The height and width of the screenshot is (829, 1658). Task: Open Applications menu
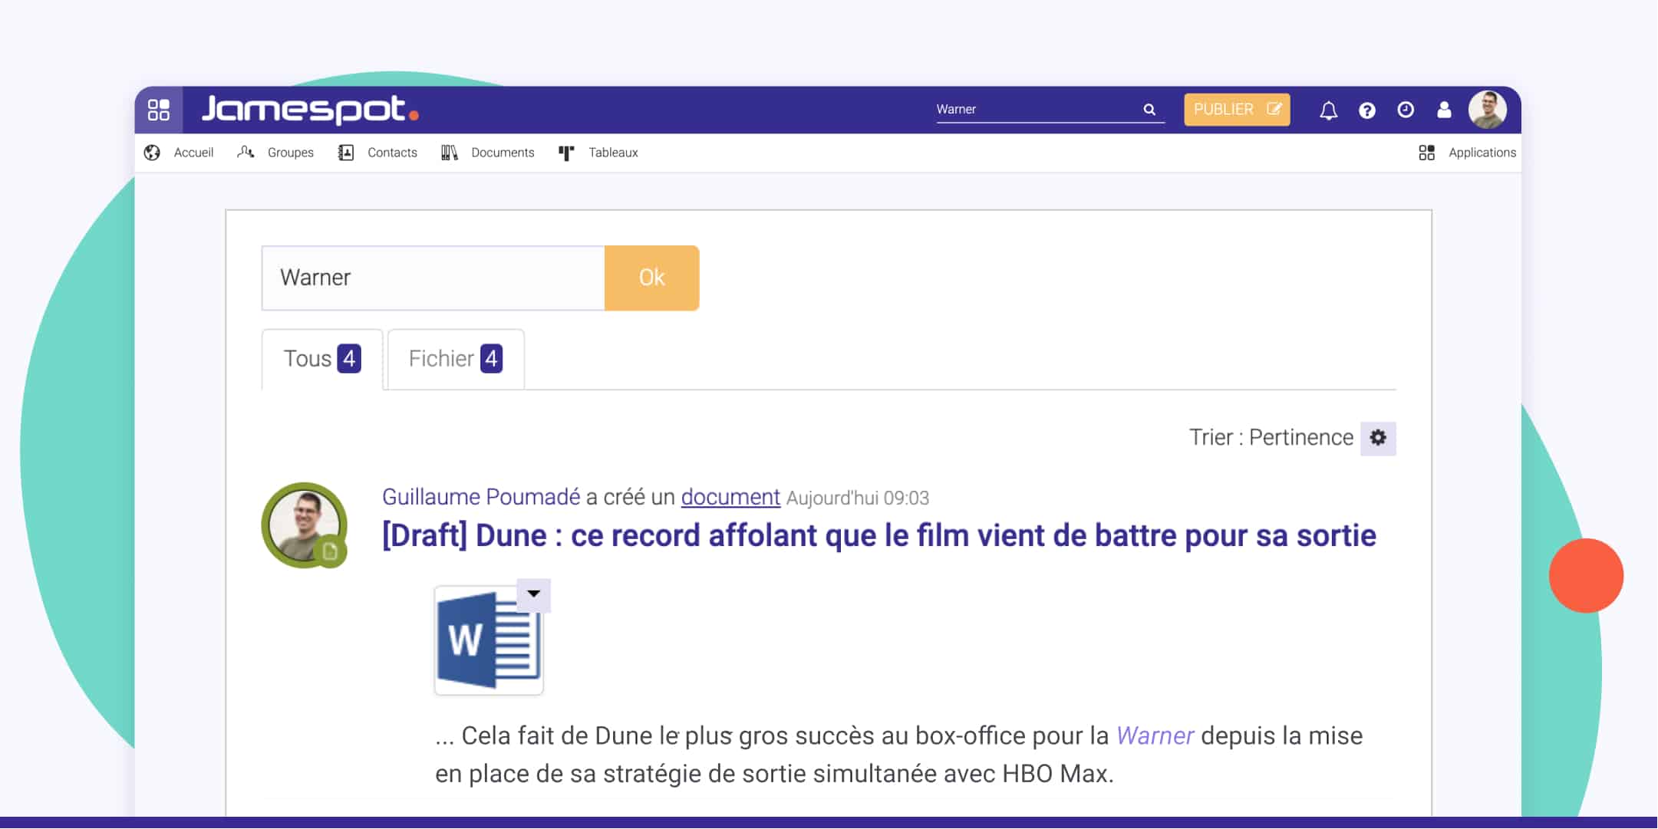pos(1482,153)
